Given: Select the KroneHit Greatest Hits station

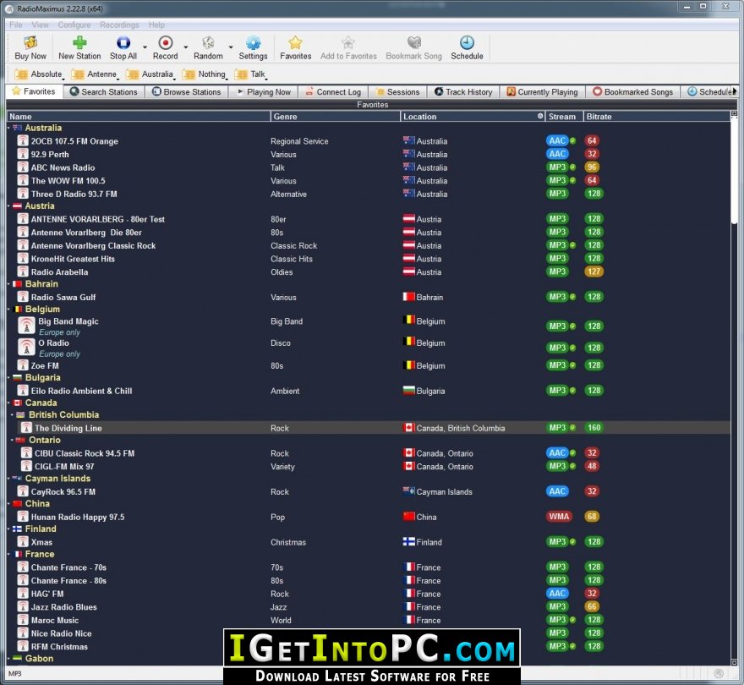Looking at the screenshot, I should coord(73,259).
